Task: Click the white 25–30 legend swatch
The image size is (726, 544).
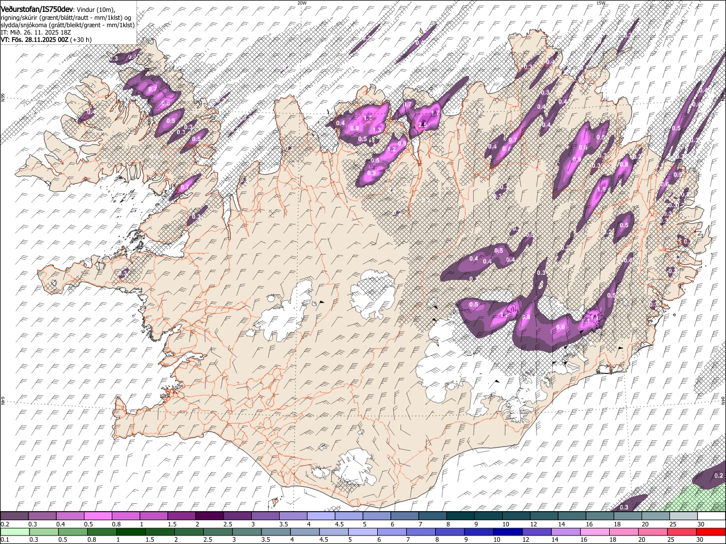Action: pyautogui.click(x=683, y=516)
